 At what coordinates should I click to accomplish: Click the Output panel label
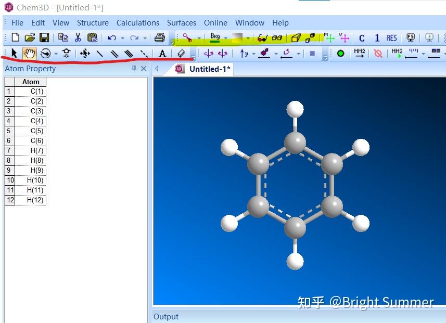[x=165, y=316]
